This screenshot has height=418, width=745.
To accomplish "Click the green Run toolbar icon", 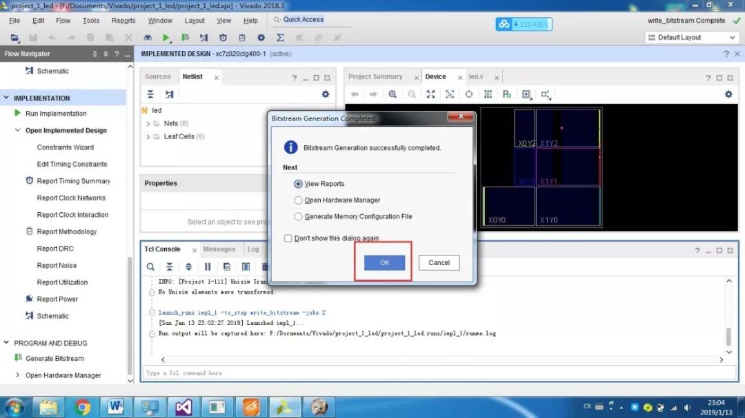I will (166, 37).
